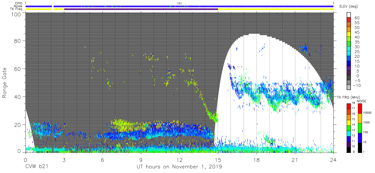Click the 'CVW b21' radar label
The width and height of the screenshot is (375, 173).
tap(36, 167)
